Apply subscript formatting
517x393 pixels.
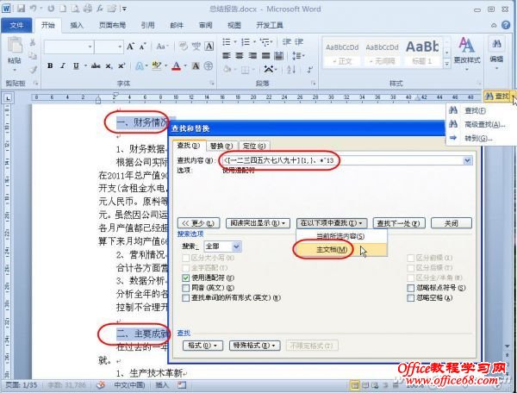[109, 66]
